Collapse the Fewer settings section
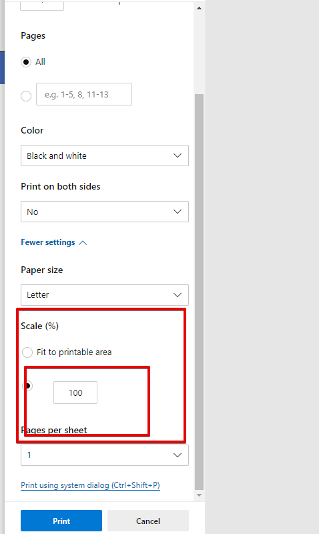This screenshot has height=534, width=319. point(54,242)
